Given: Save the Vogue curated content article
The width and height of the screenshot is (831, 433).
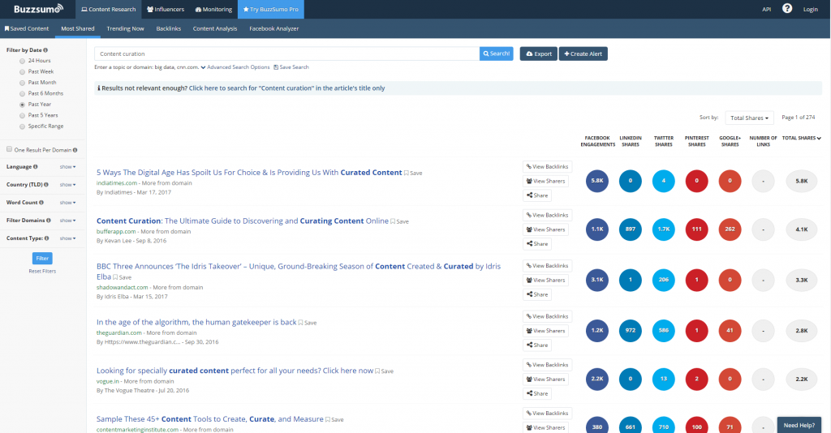Looking at the screenshot, I should pos(384,371).
